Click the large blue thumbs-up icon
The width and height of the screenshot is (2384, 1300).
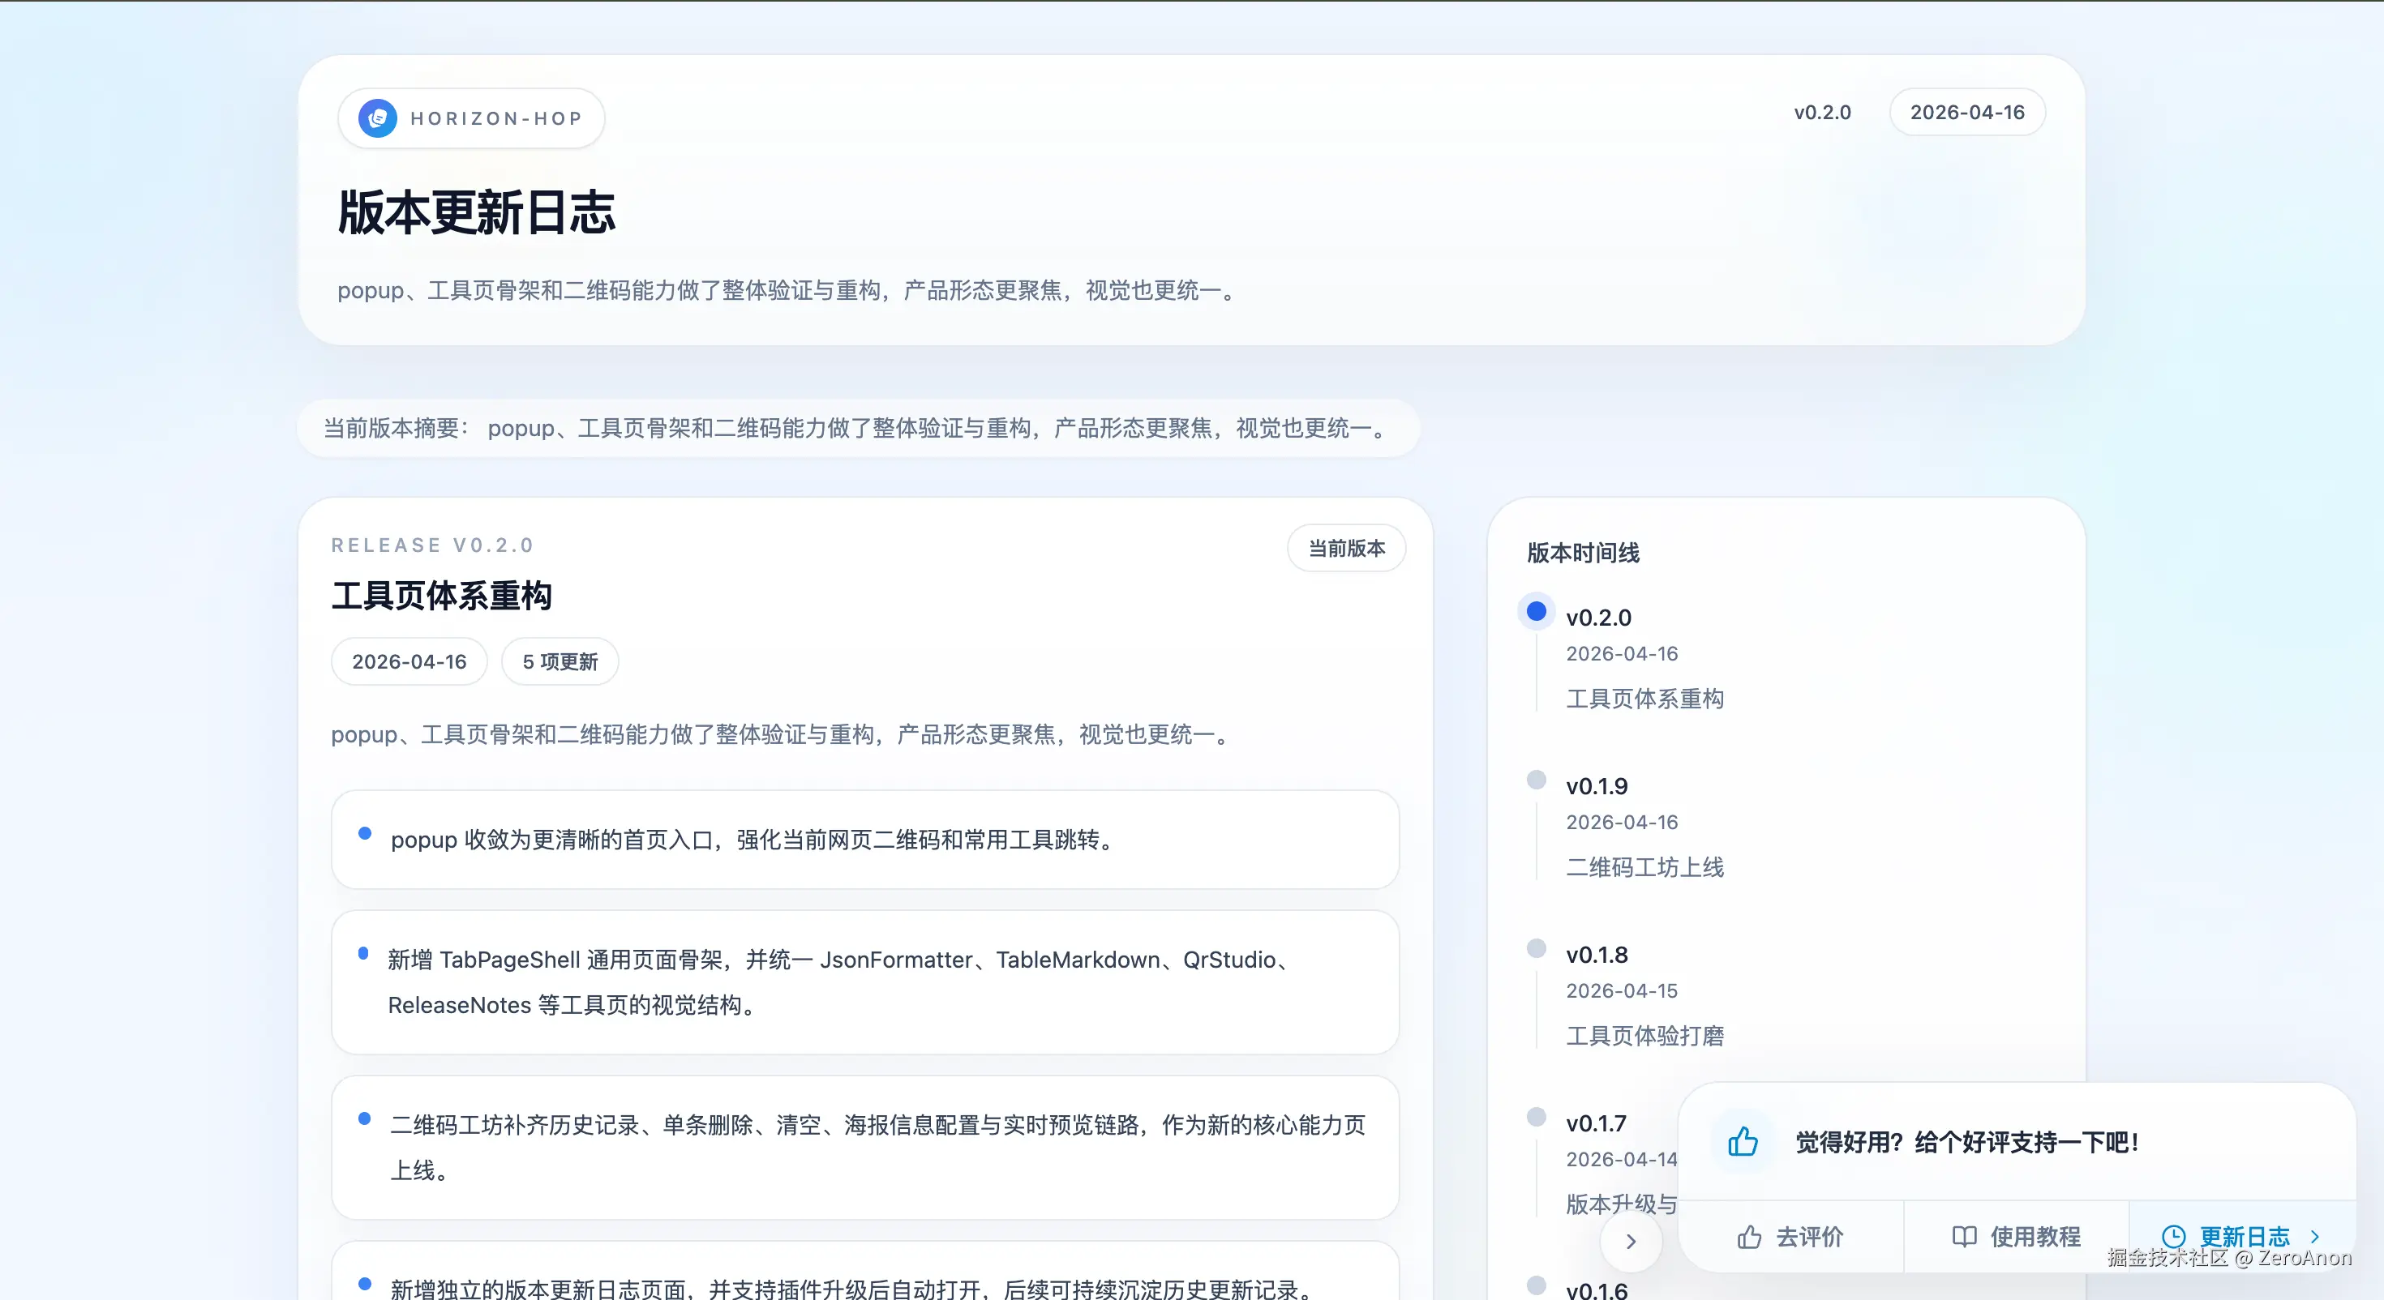pos(1743,1141)
